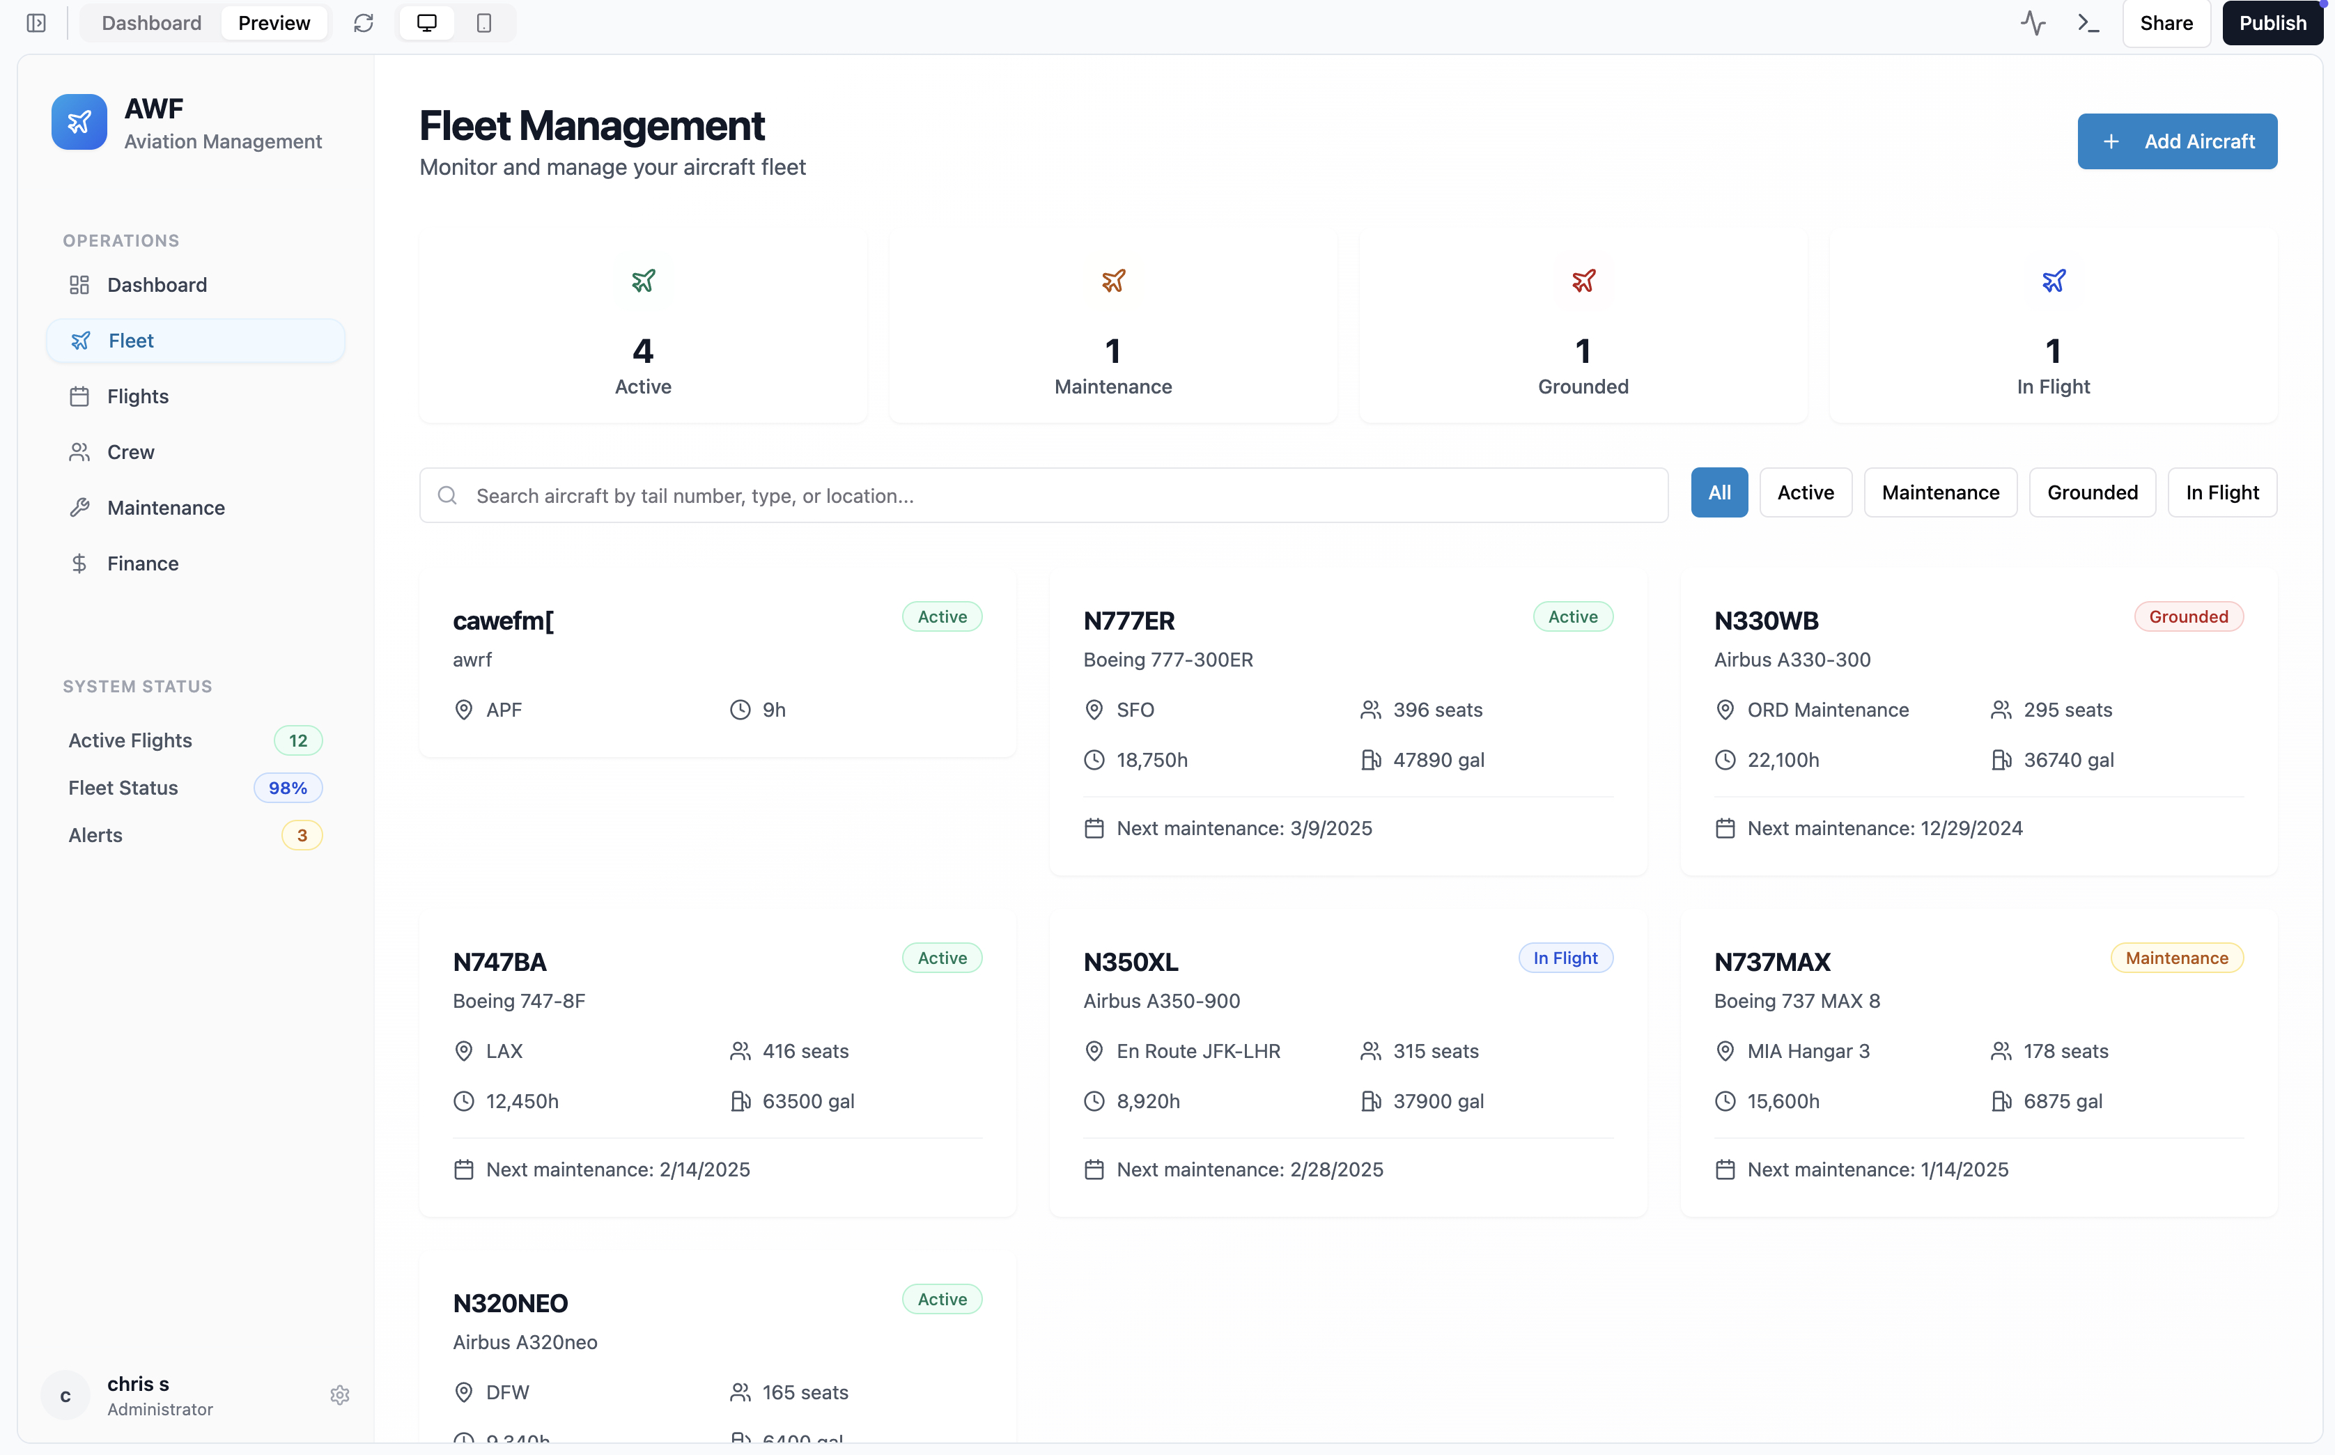Screen dimensions: 2335x1455
Task: Switch to the Dashboard tab
Action: coord(151,23)
